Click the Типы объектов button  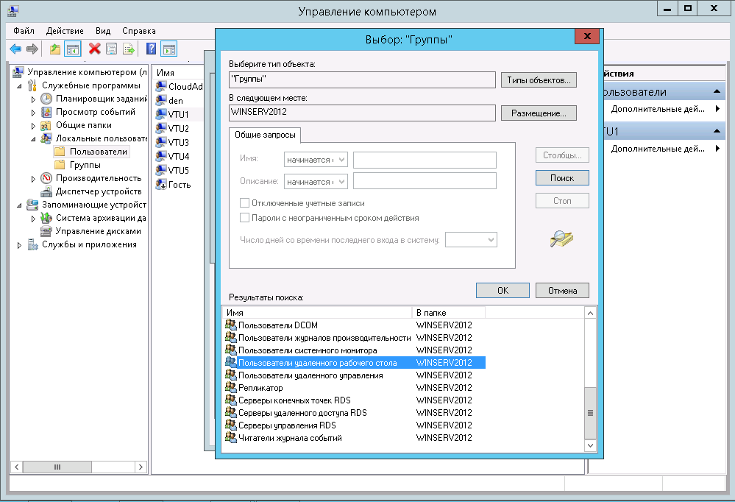pos(539,80)
